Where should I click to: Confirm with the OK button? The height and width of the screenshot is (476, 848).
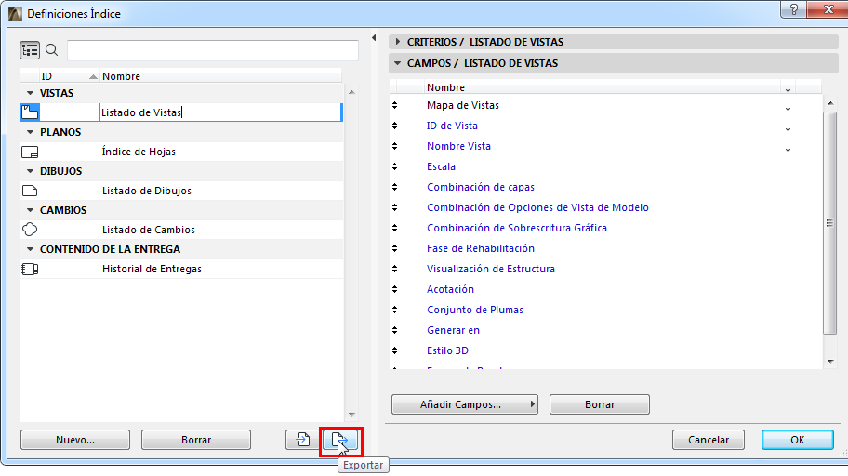tap(798, 440)
